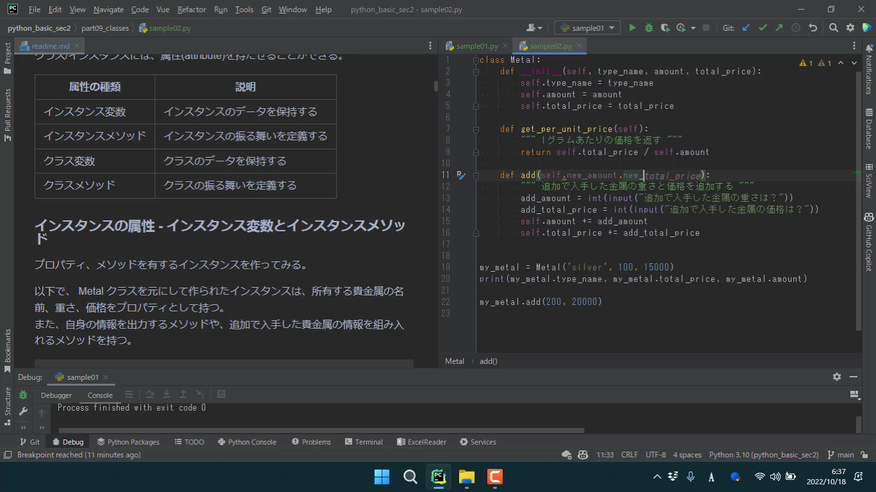876x492 pixels.
Task: Open Search Everywhere magnifier icon
Action: pyautogui.click(x=833, y=28)
